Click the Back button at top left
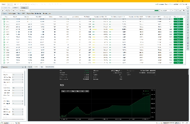The height and width of the screenshot is (124, 190). click(3, 4)
